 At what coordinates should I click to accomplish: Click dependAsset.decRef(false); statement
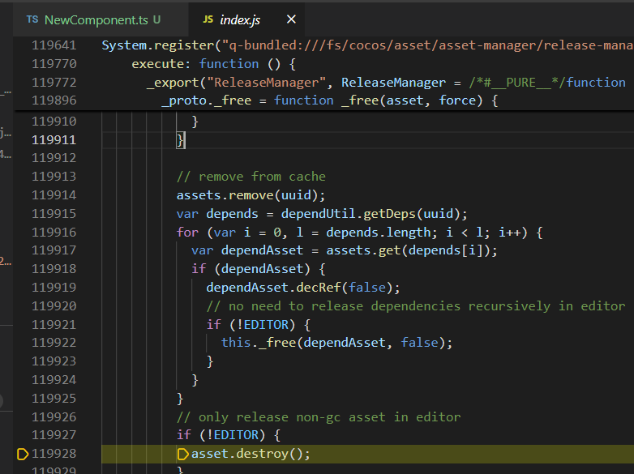[303, 288]
